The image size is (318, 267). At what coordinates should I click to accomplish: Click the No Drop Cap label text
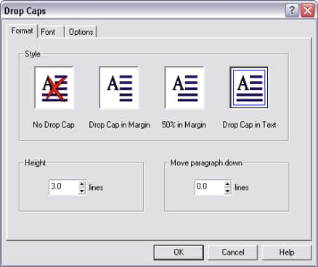click(54, 125)
